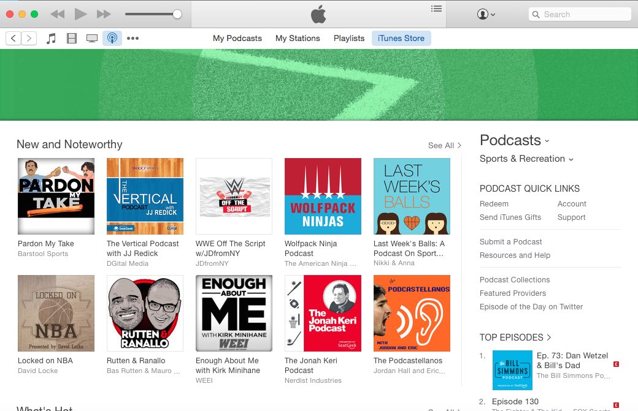
Task: Click the David Locke author name
Action: (x=38, y=371)
